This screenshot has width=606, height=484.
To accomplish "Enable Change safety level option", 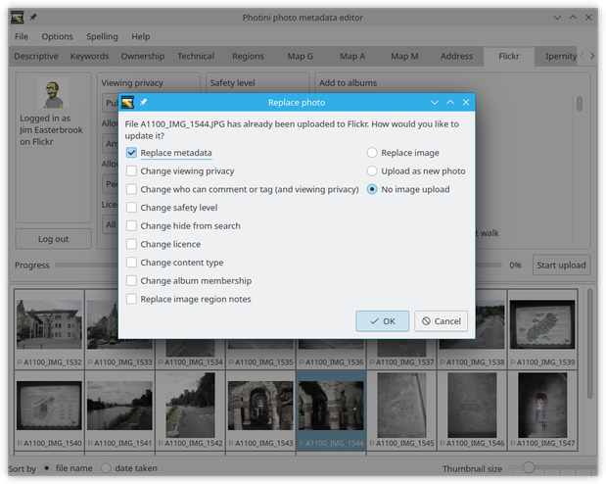I will 131,208.
